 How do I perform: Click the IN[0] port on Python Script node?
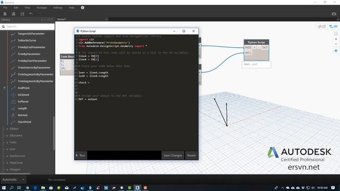(248, 47)
